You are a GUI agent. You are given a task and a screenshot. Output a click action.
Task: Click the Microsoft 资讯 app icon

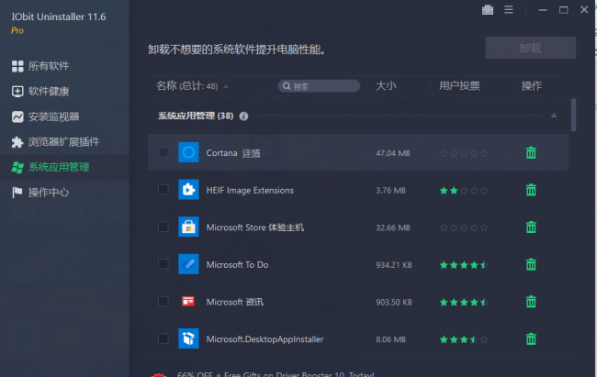pos(188,302)
